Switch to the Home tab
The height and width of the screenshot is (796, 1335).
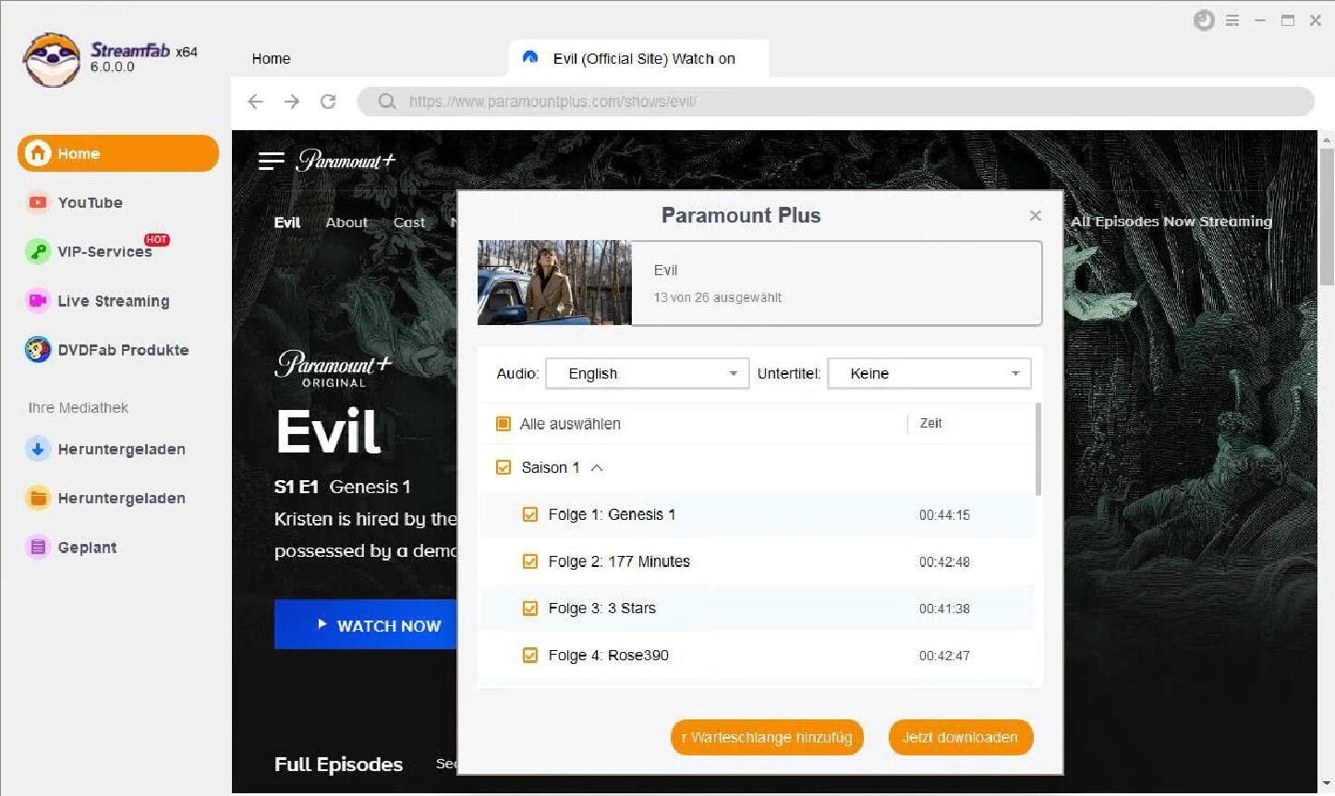(x=271, y=58)
